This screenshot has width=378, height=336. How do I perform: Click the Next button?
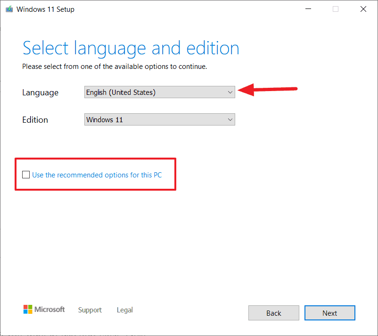pos(329,313)
